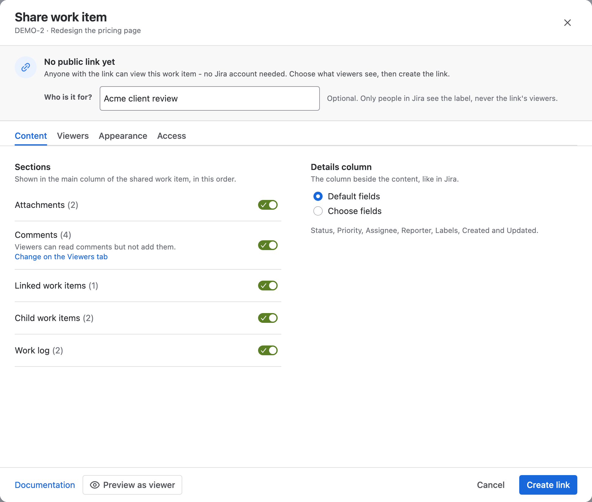Cancel the share dialog
Image resolution: width=592 pixels, height=502 pixels.
491,485
